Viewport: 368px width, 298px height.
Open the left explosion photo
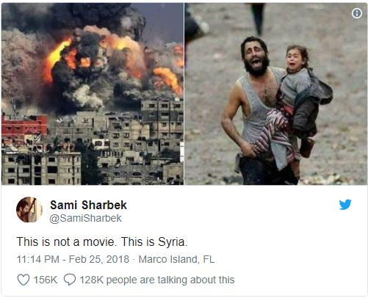click(93, 94)
